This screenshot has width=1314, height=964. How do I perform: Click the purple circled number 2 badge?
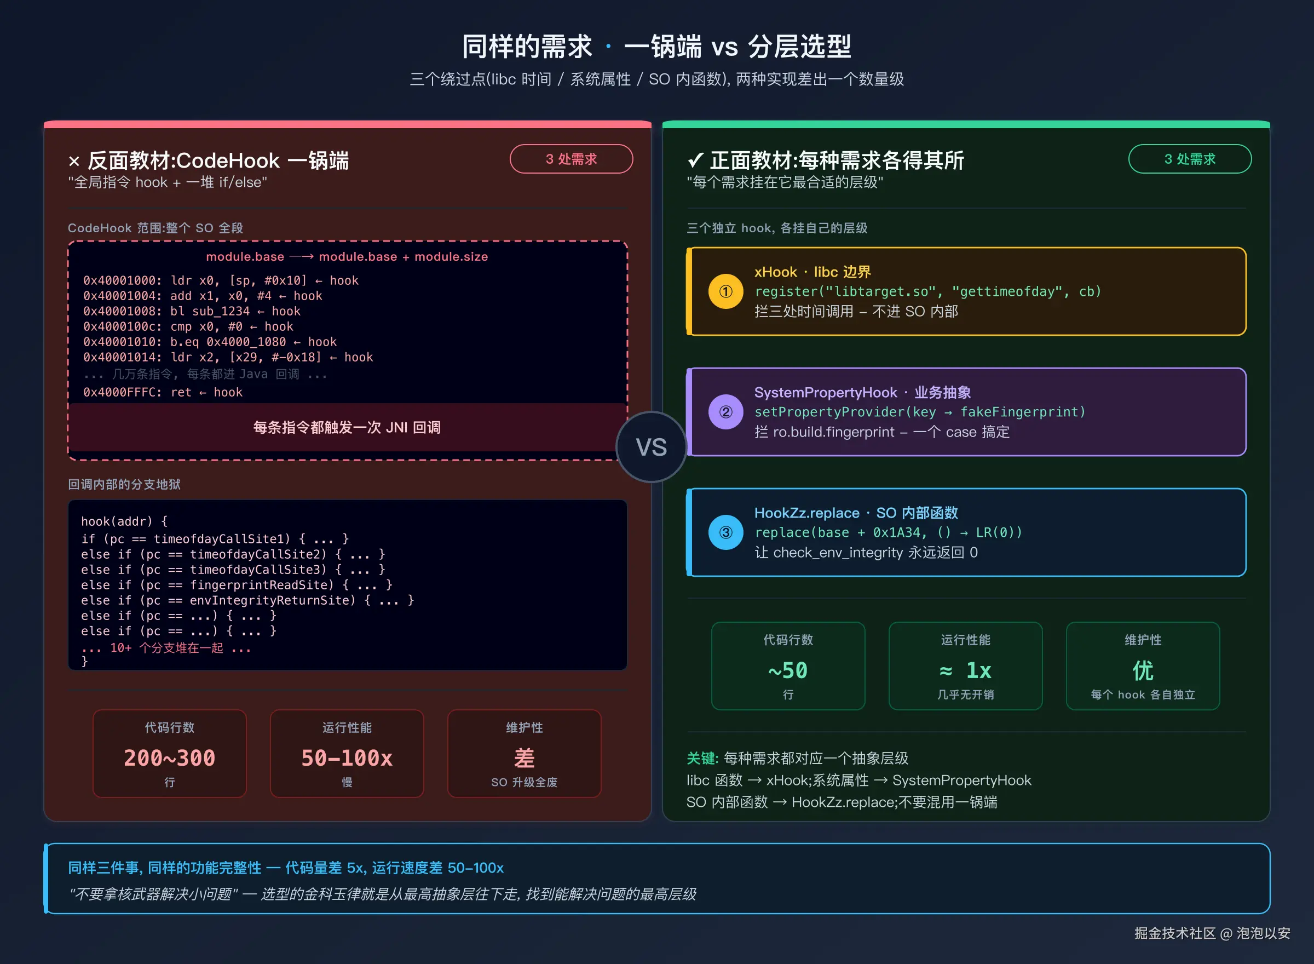[725, 412]
